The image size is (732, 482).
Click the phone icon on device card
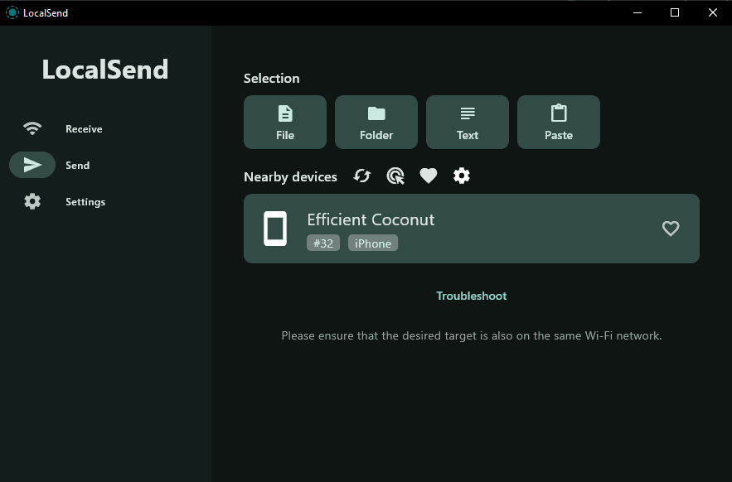[x=275, y=229]
